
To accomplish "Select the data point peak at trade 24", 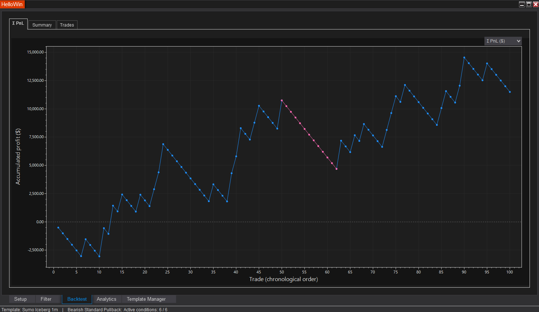I will (163, 144).
